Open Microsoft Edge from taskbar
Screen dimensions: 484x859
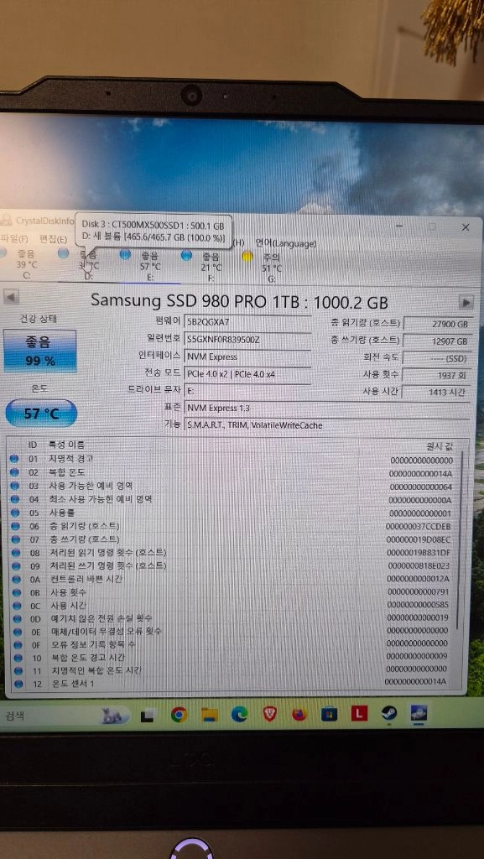click(x=239, y=714)
